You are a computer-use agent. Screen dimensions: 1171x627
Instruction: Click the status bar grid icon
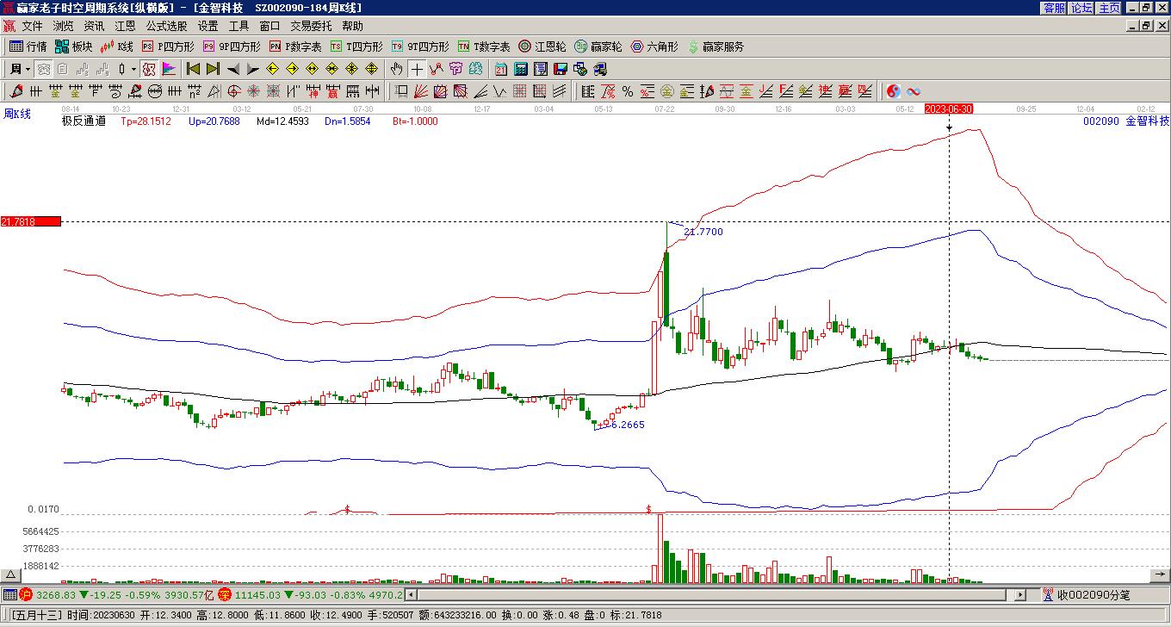(x=9, y=594)
